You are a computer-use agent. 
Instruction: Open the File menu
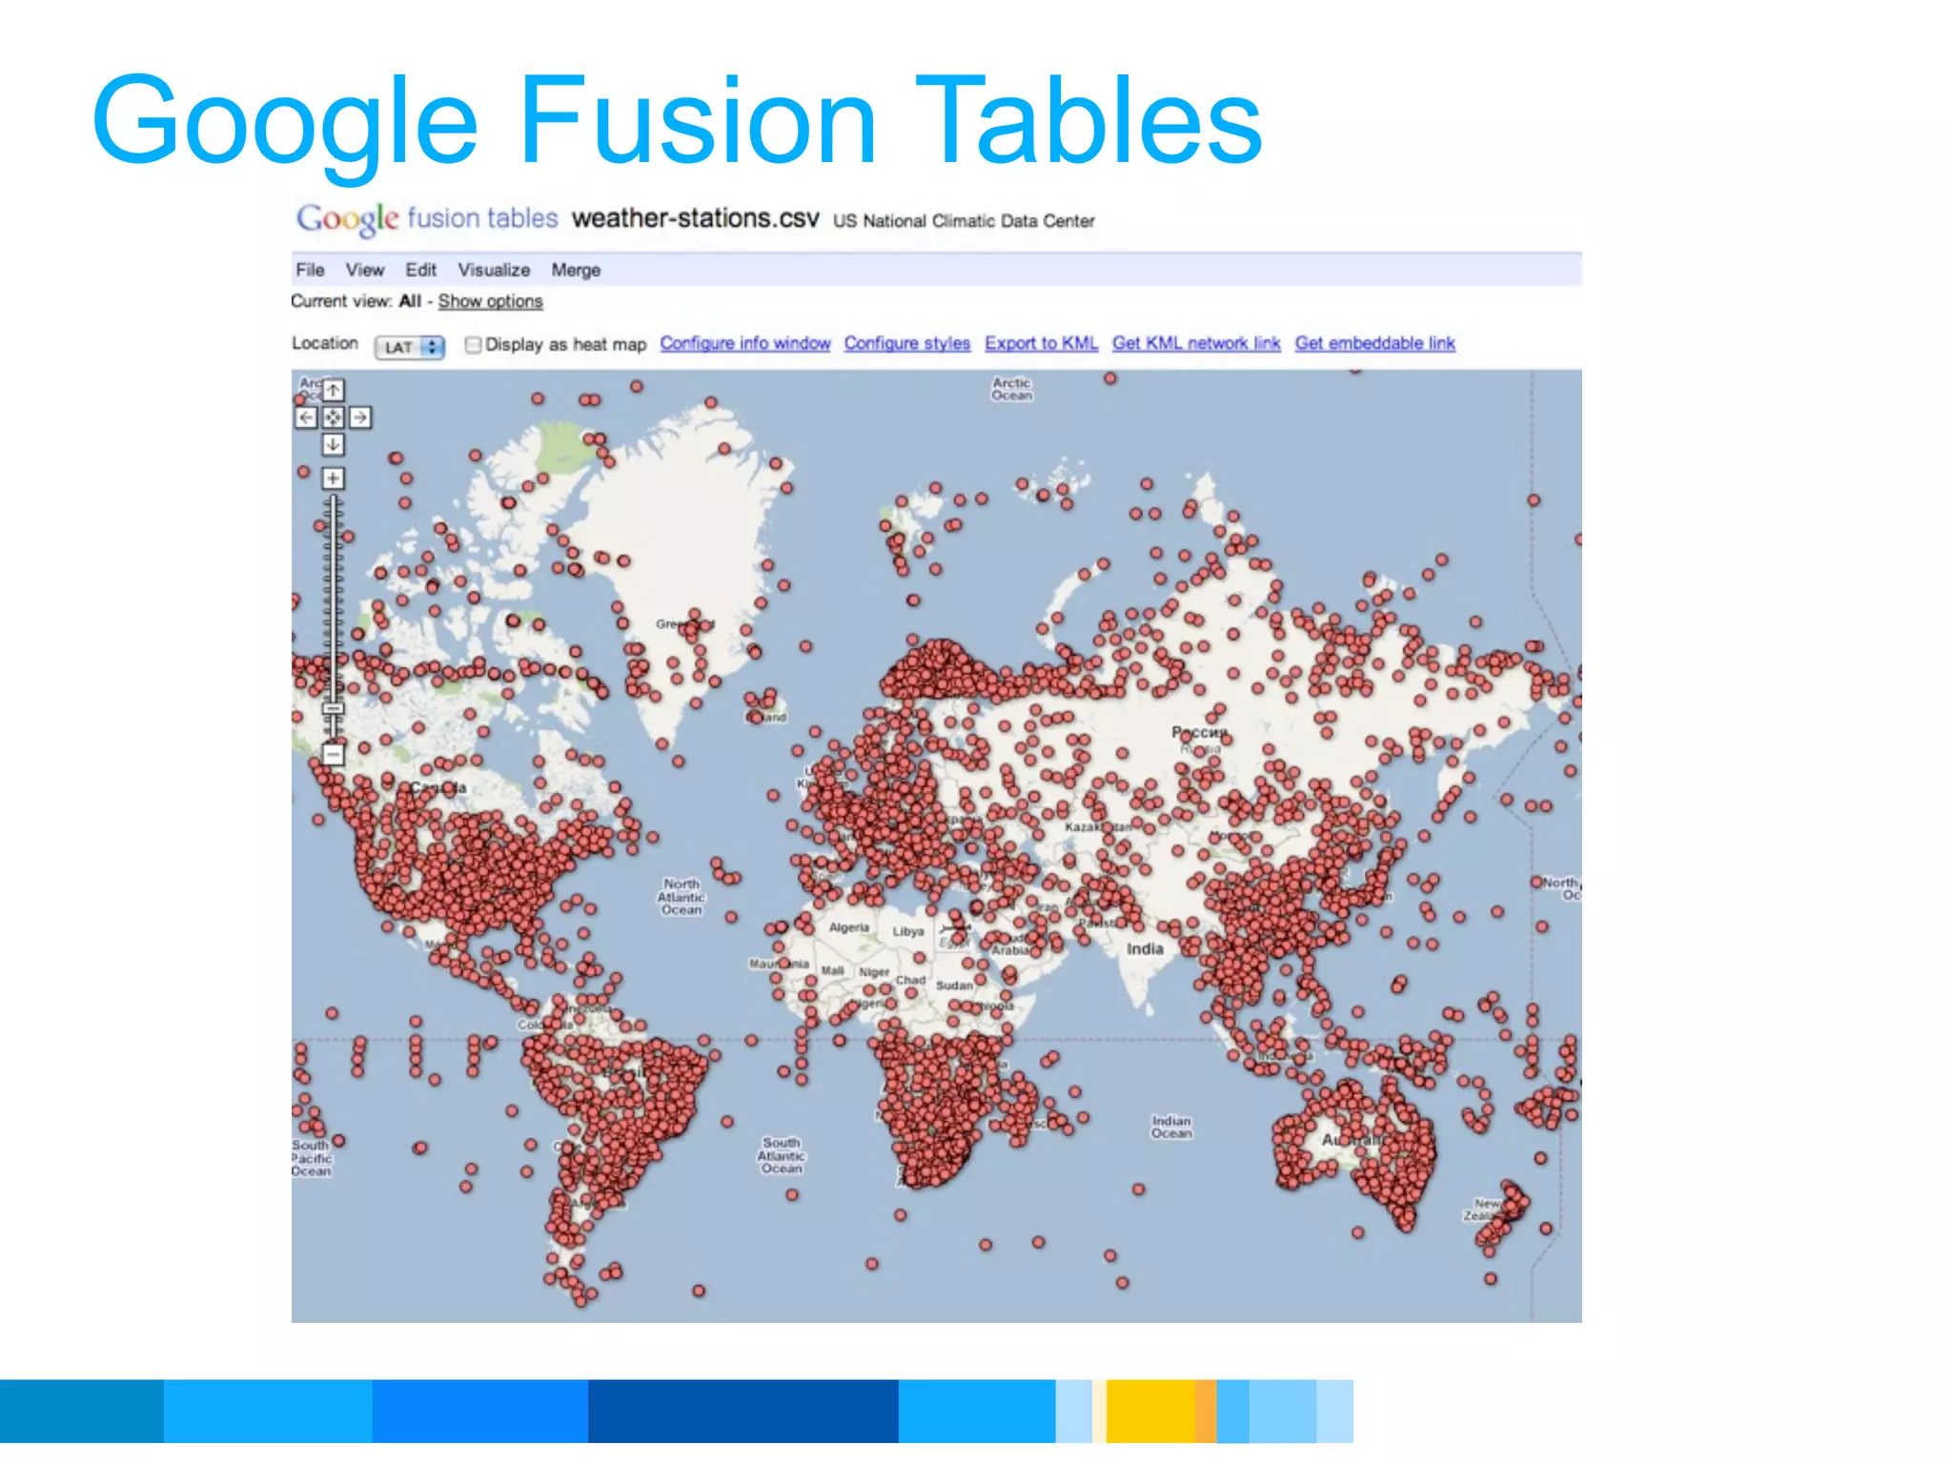310,270
